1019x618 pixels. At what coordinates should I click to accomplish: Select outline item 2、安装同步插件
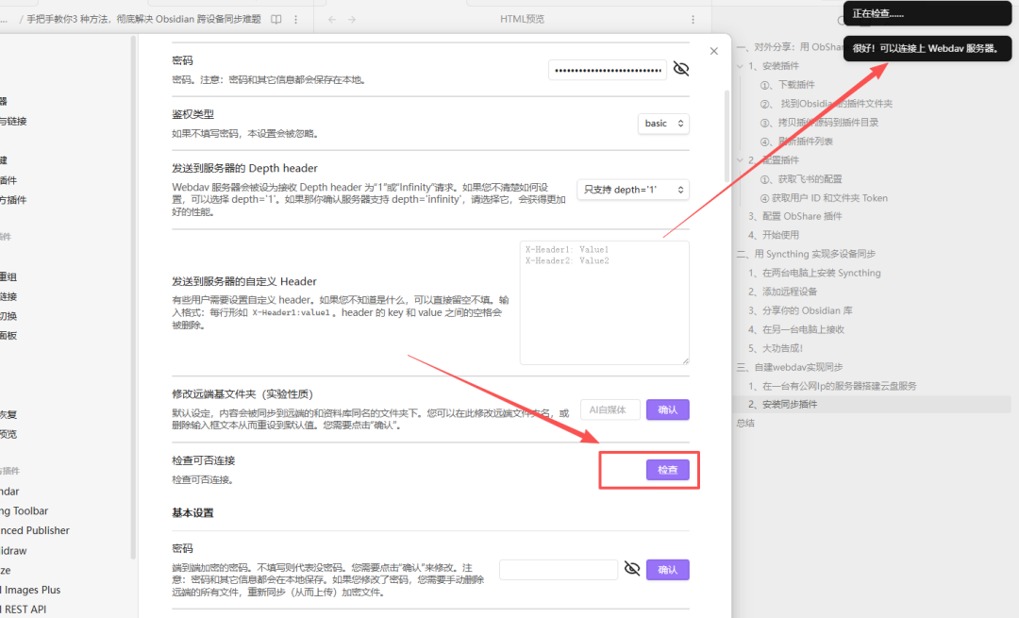click(x=782, y=404)
